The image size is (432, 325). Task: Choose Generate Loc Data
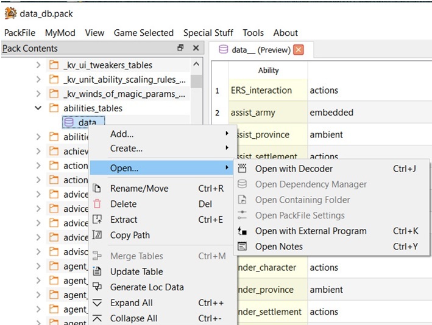point(163,287)
